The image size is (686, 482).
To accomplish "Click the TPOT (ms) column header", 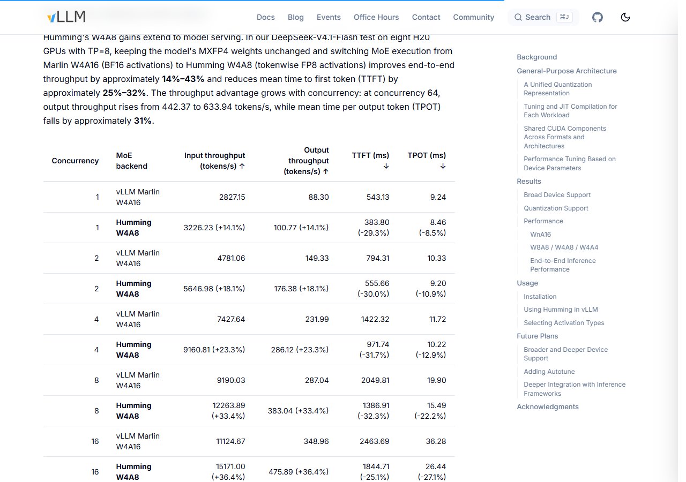I will pos(427,161).
